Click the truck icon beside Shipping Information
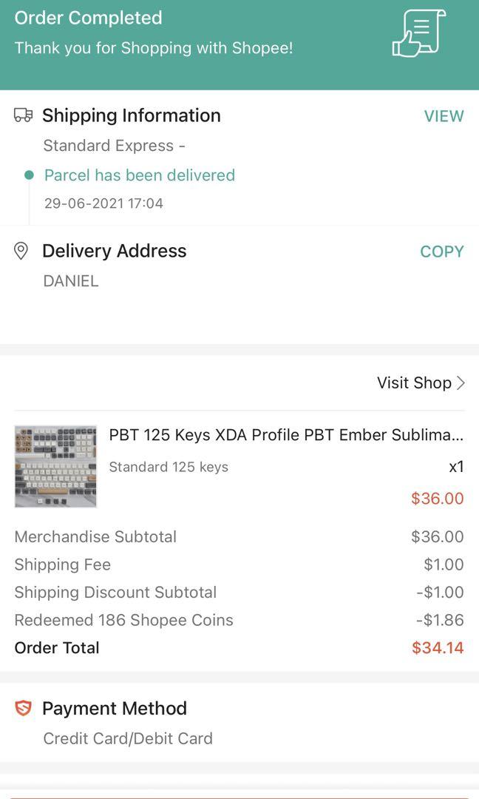Screen dimensions: 479x799 [x=23, y=115]
